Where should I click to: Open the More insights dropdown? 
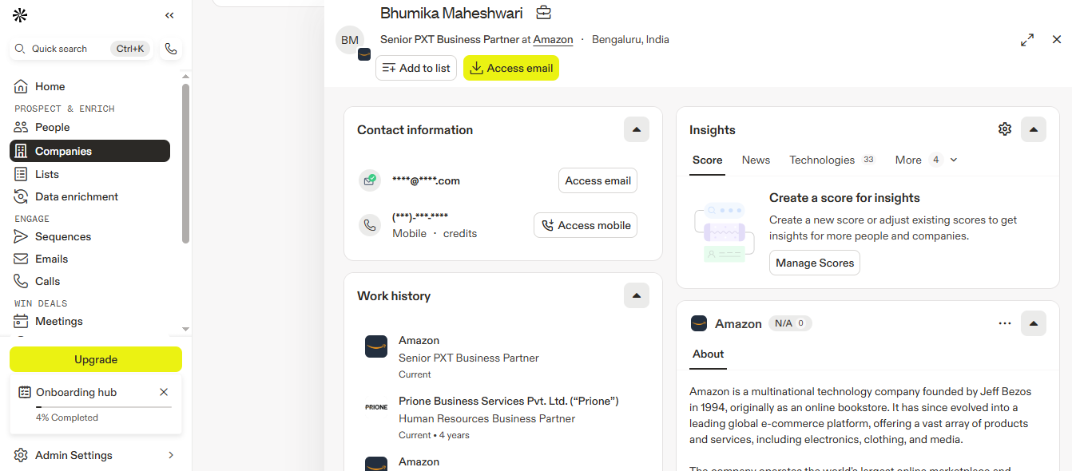(x=926, y=160)
